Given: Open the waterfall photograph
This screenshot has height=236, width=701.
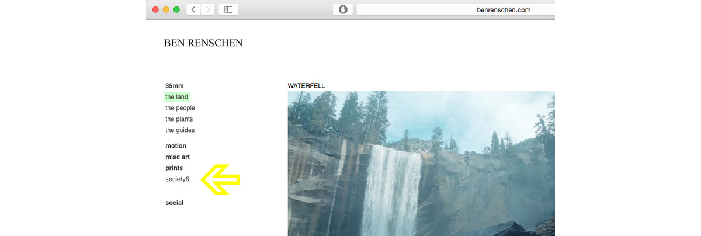Looking at the screenshot, I should [x=421, y=164].
